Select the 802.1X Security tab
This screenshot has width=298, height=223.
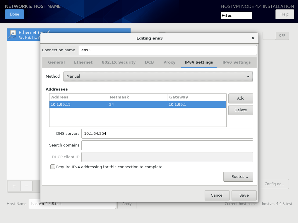pos(119,62)
